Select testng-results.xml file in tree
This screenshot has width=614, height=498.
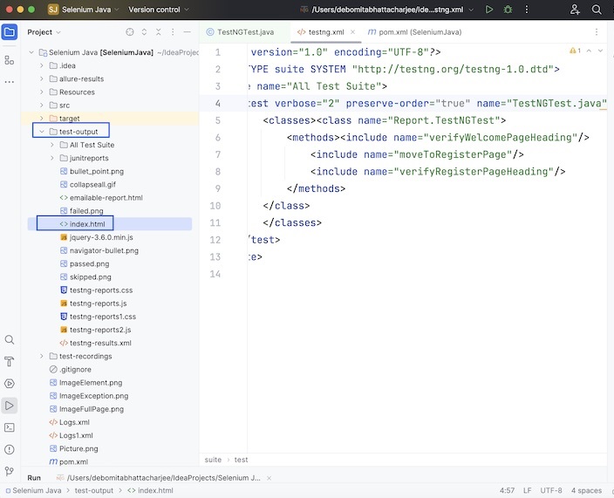tap(99, 343)
